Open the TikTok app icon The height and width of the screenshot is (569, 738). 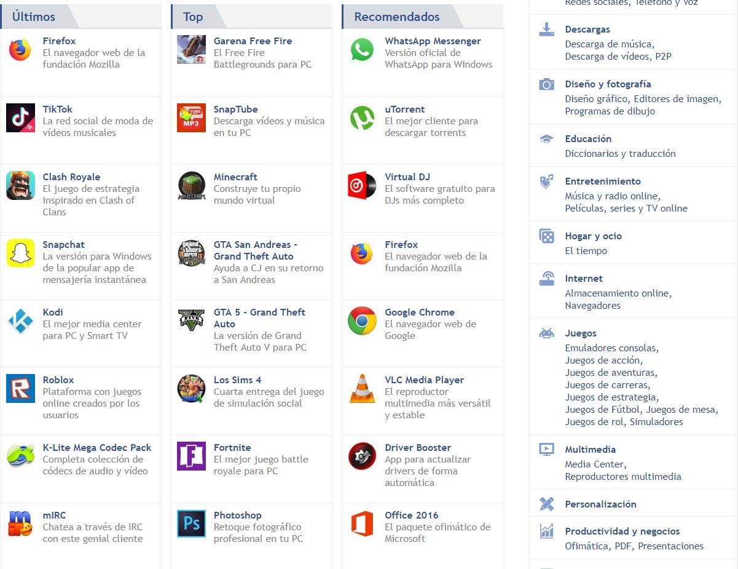click(20, 118)
